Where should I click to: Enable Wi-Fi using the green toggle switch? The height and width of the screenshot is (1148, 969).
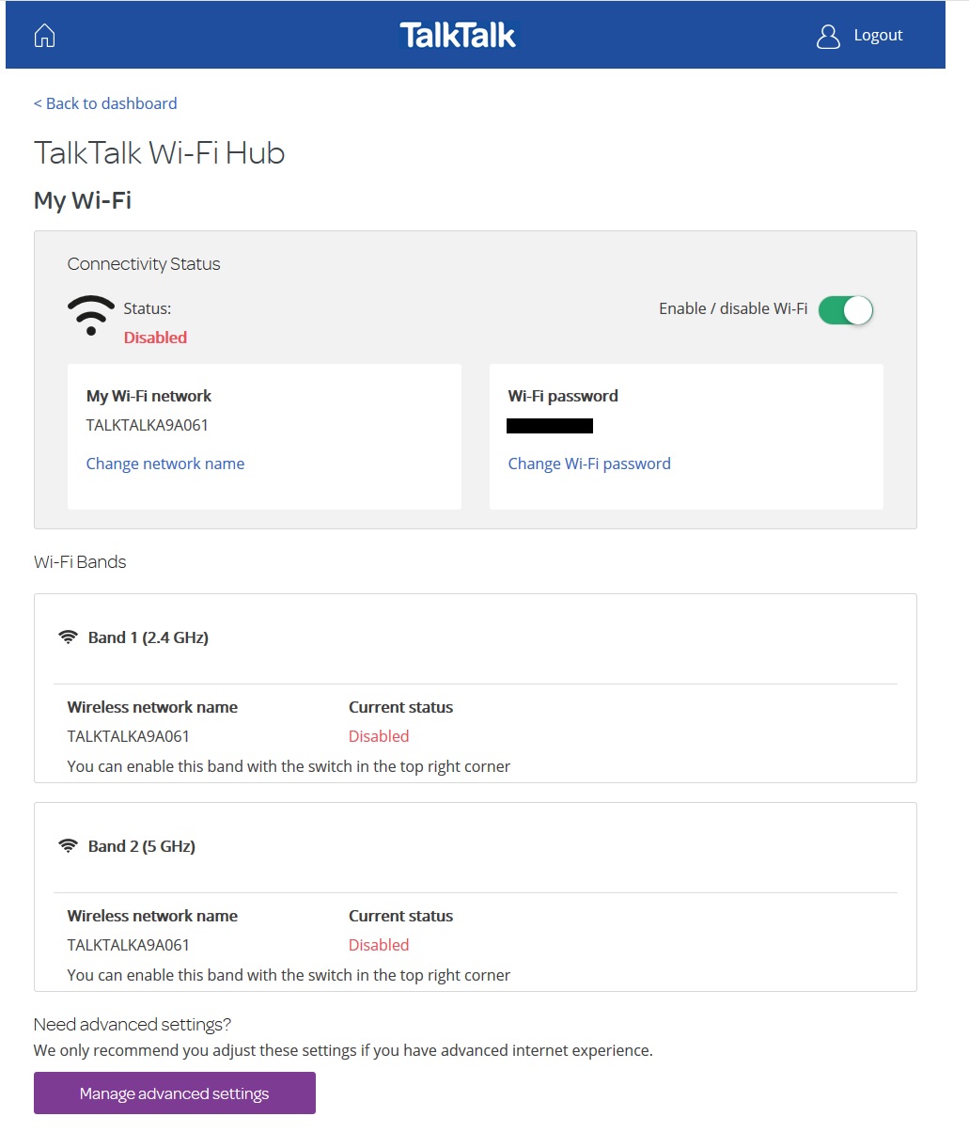[845, 310]
